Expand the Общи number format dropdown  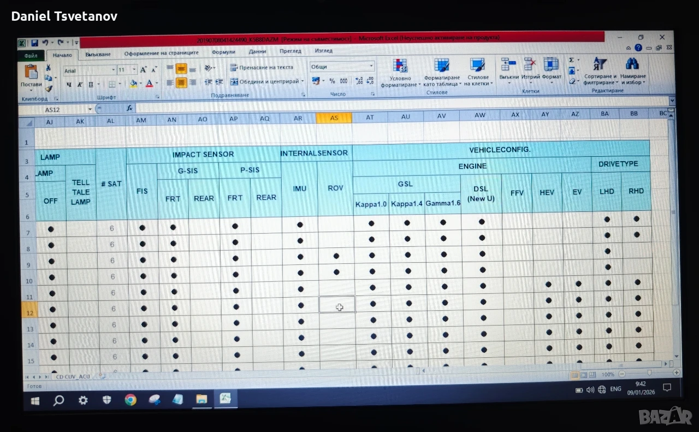371,67
